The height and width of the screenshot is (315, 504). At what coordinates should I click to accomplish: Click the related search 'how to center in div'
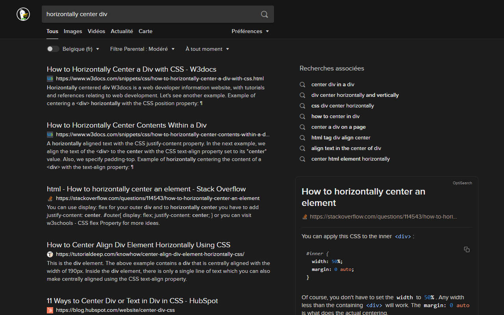335,116
